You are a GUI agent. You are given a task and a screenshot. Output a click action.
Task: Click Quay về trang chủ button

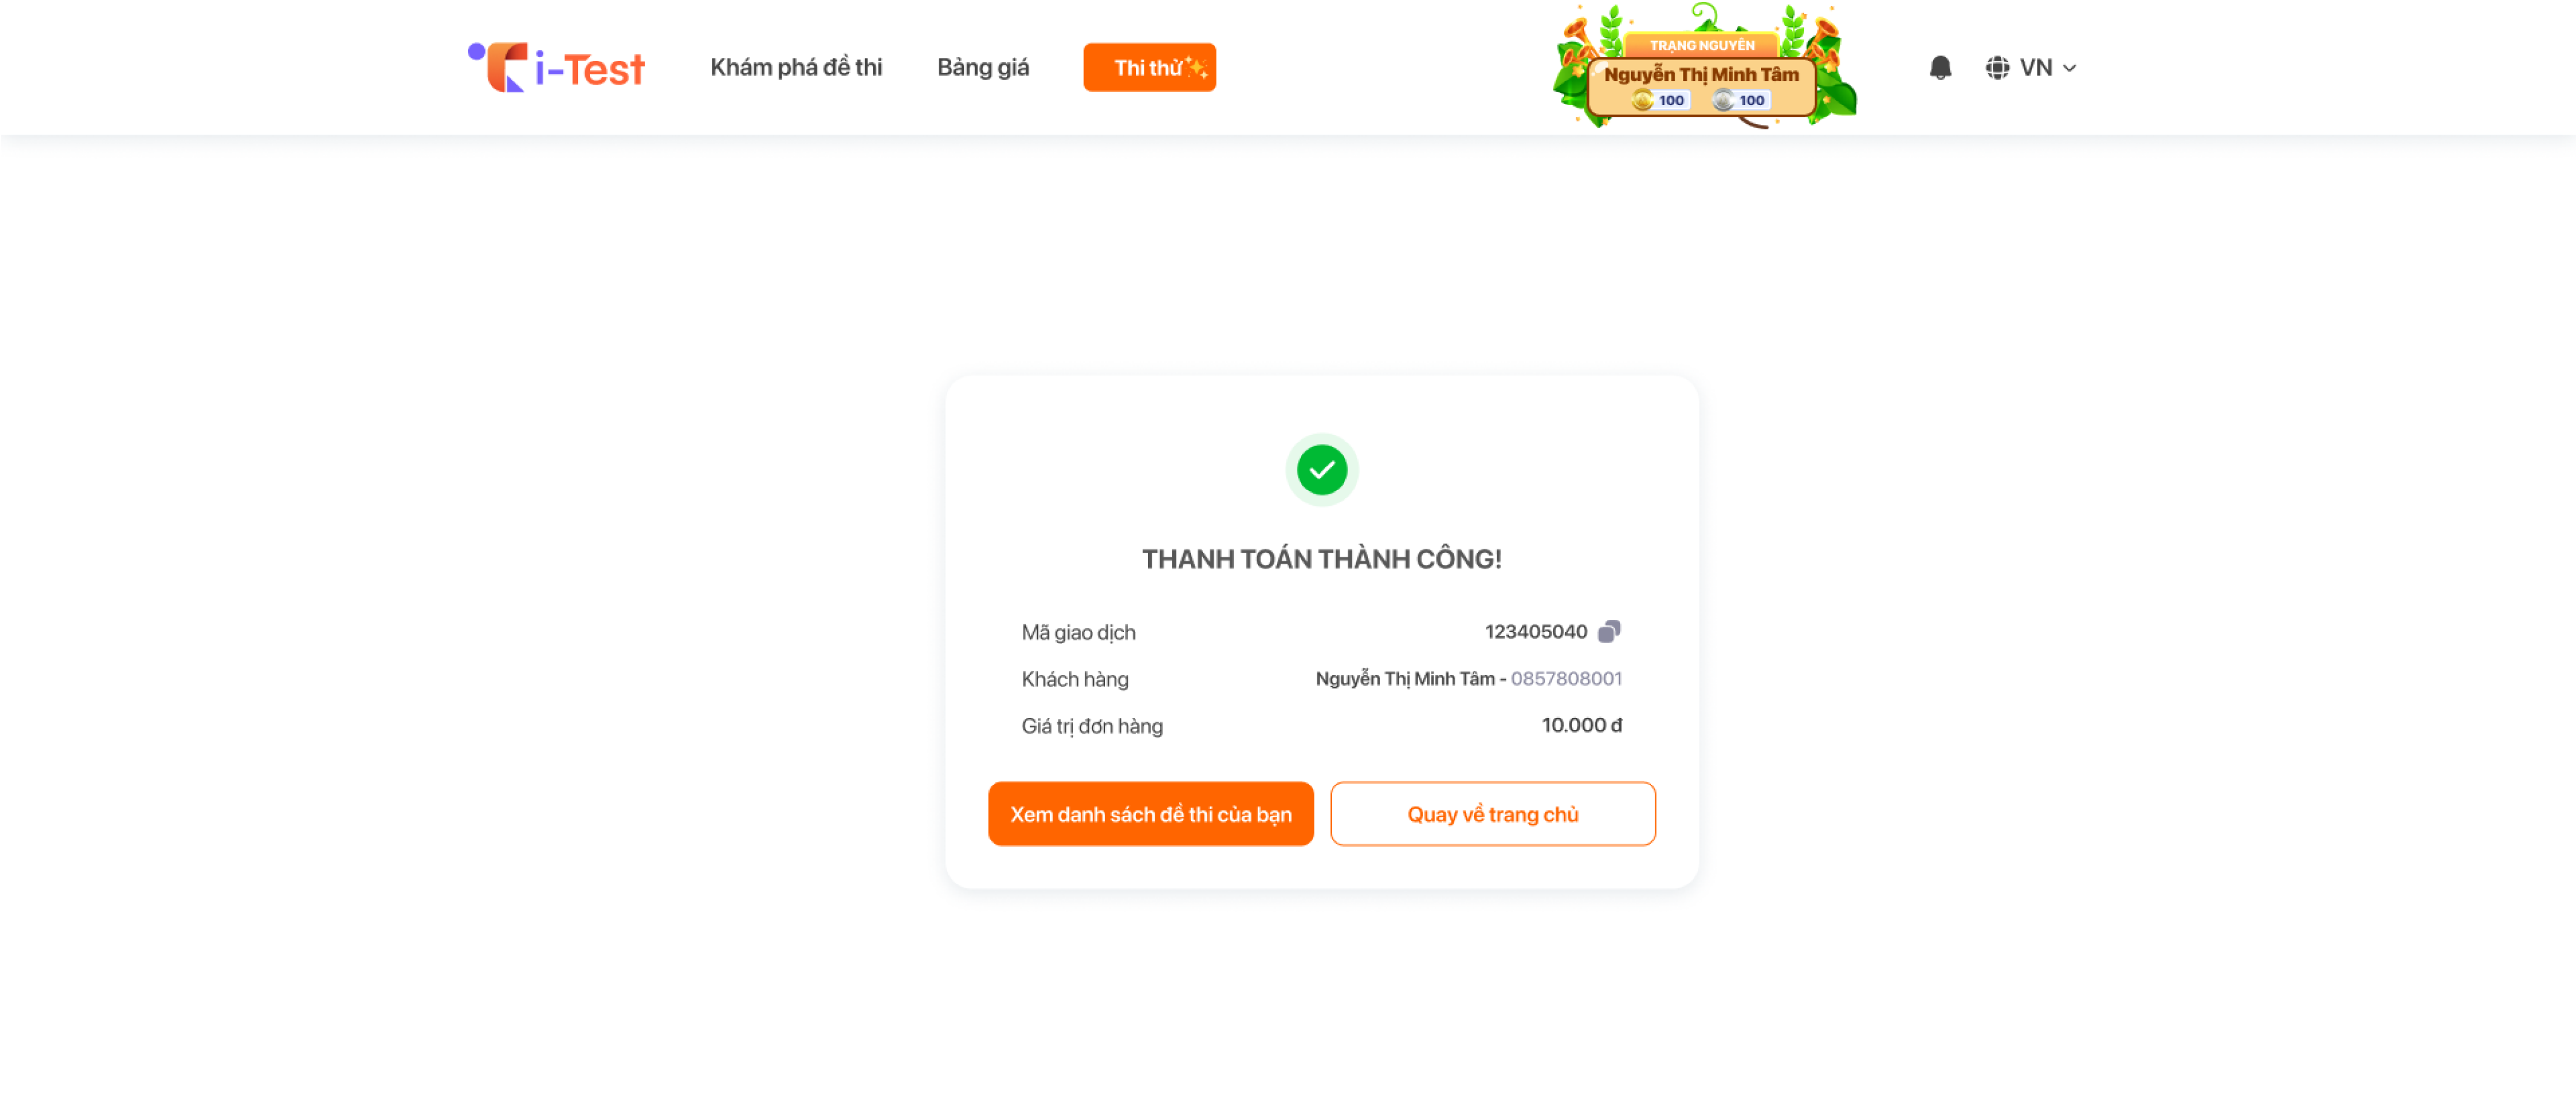click(x=1493, y=813)
